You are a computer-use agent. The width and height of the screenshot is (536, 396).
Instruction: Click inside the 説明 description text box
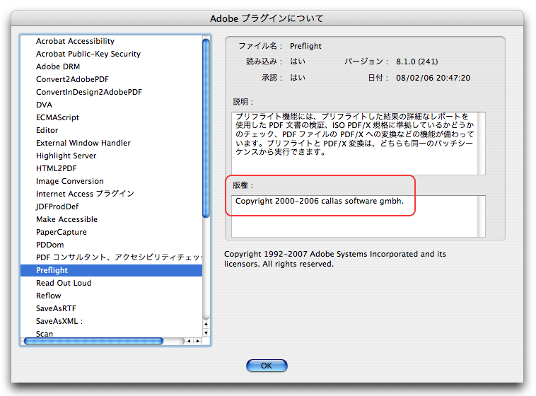pyautogui.click(x=354, y=144)
